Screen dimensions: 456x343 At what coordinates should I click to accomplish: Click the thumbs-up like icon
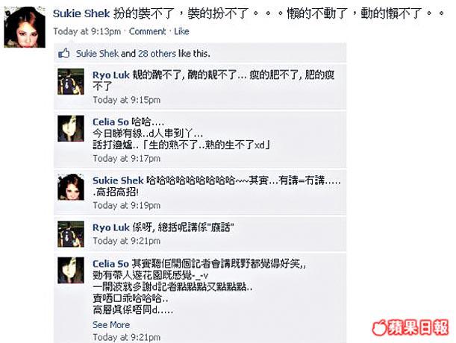coord(64,54)
